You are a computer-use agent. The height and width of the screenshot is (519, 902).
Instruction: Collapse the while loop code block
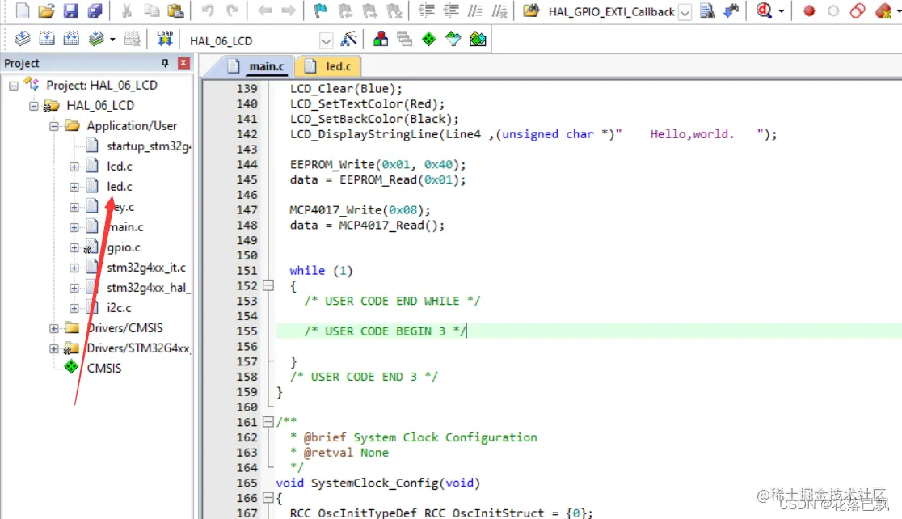[268, 285]
